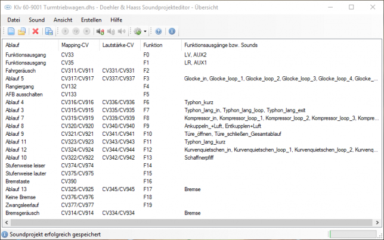This screenshot has width=384, height=240.
Task: Select the Zwangsleerlauf row
Action: (x=192, y=205)
